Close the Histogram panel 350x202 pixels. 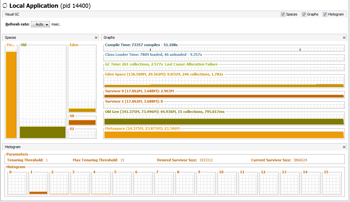pos(344,147)
